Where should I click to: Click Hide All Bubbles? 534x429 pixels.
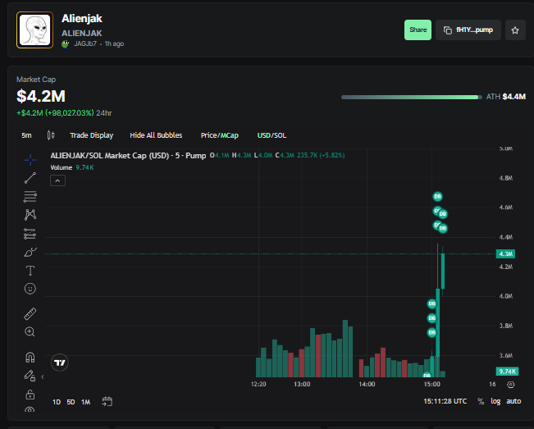coord(156,135)
